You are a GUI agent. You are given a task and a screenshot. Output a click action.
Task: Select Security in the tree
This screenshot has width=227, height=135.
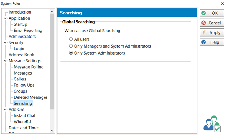tap(16, 42)
